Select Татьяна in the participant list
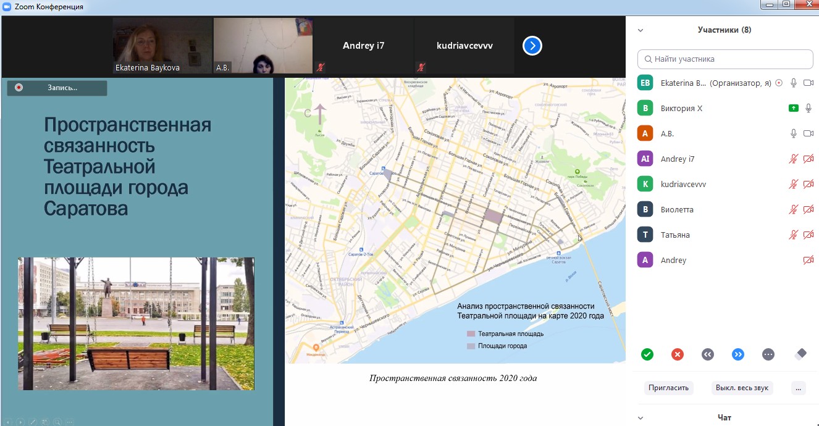 674,235
